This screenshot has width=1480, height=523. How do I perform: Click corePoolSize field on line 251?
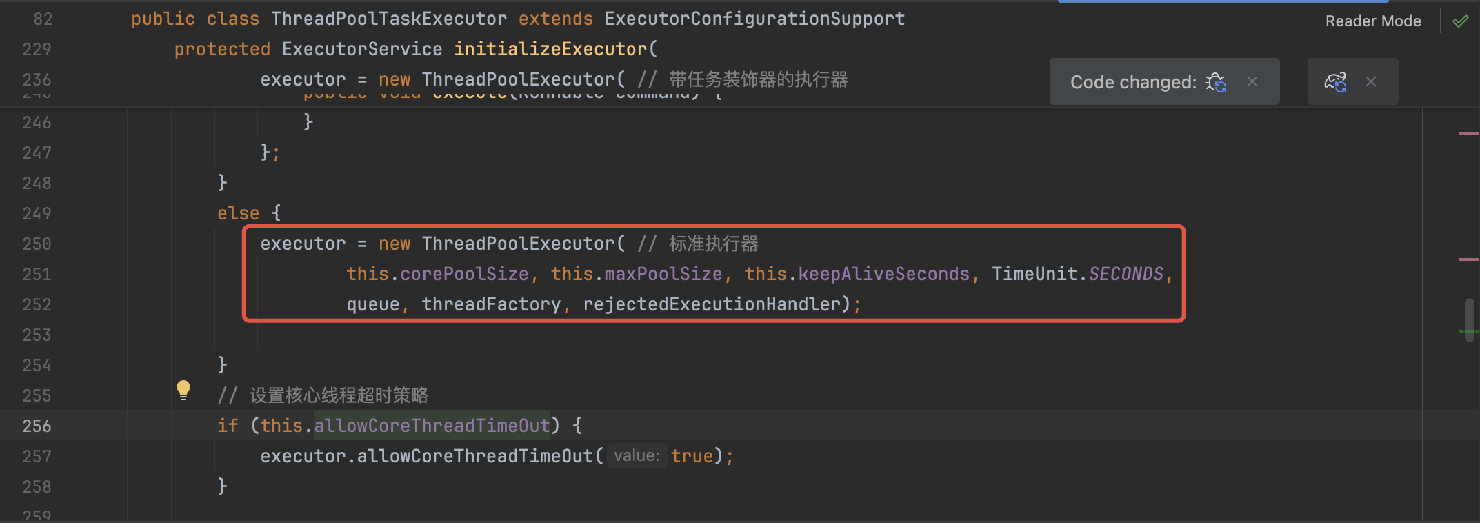coord(464,275)
